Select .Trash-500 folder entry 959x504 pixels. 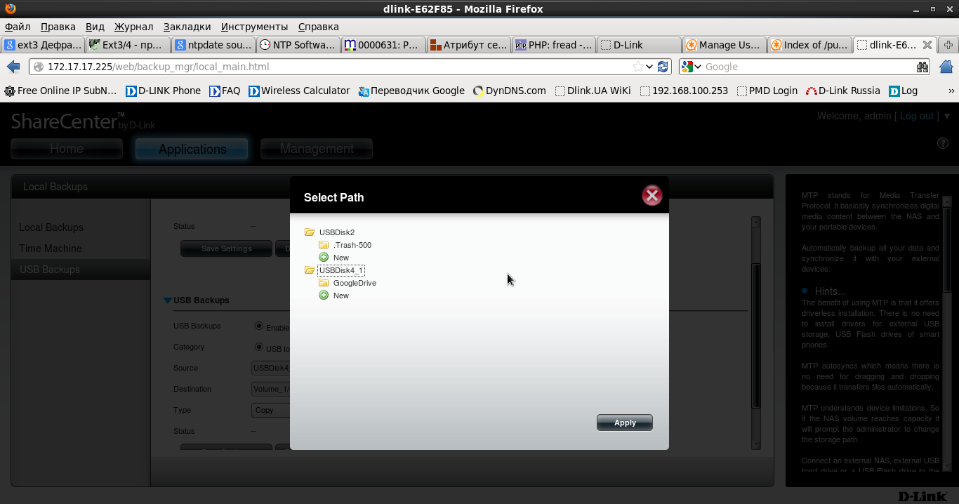pos(352,245)
